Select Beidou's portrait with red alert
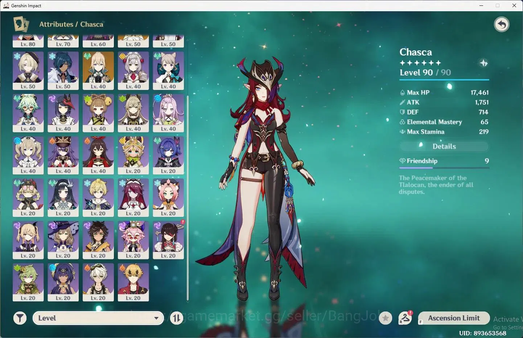This screenshot has width=523, height=338. pyautogui.click(x=168, y=240)
